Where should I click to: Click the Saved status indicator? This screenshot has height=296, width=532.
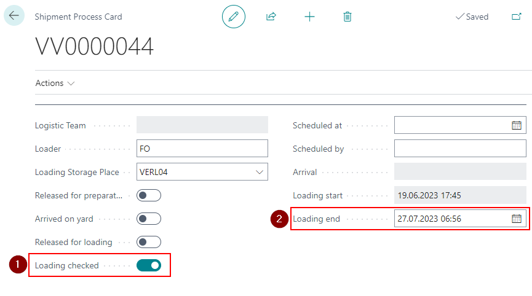(472, 17)
